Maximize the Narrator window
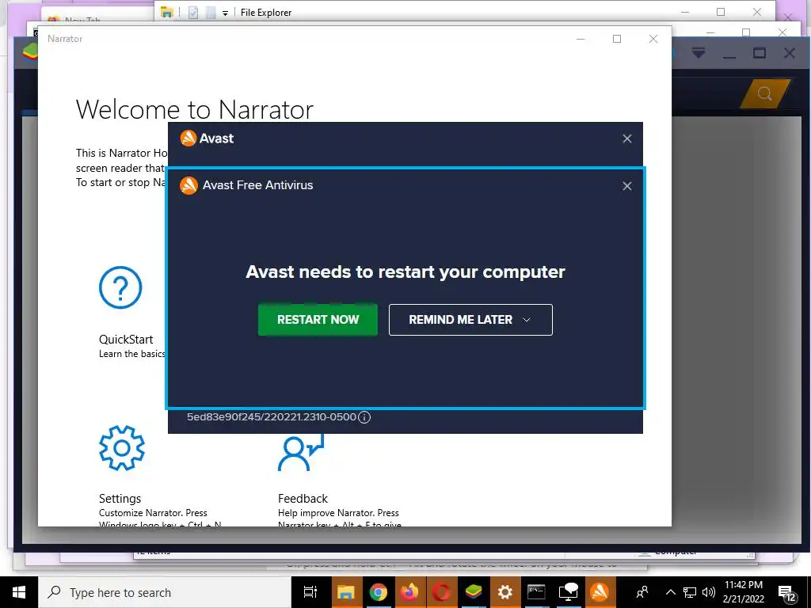The width and height of the screenshot is (811, 608). pos(616,39)
